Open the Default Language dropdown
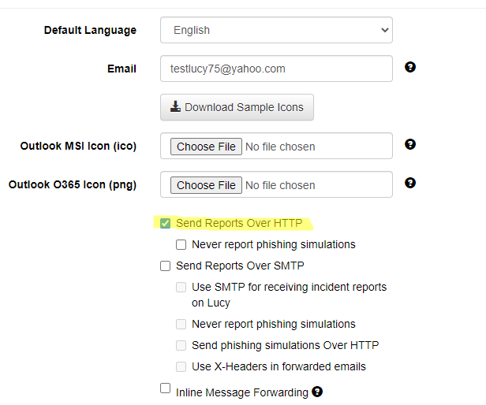This screenshot has width=486, height=405. (x=276, y=30)
